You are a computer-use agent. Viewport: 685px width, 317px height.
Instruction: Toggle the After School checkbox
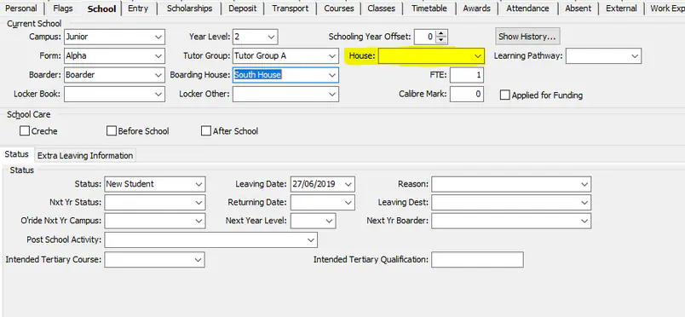[206, 130]
